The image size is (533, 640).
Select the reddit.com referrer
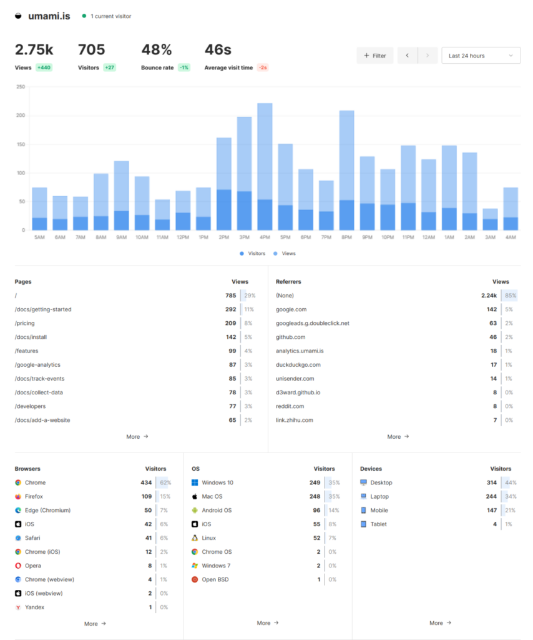[396, 406]
